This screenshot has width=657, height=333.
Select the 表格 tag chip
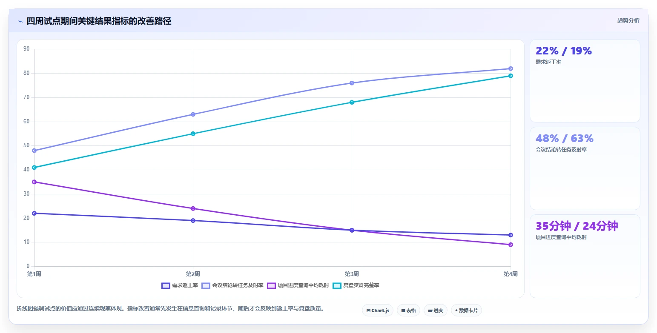click(408, 310)
